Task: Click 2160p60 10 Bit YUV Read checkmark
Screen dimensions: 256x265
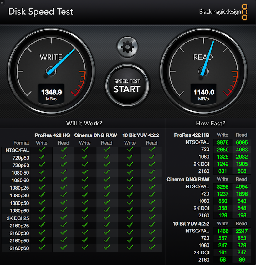Action: pyautogui.click(x=152, y=248)
